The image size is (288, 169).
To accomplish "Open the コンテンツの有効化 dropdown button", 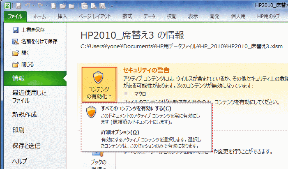I will 99,85.
